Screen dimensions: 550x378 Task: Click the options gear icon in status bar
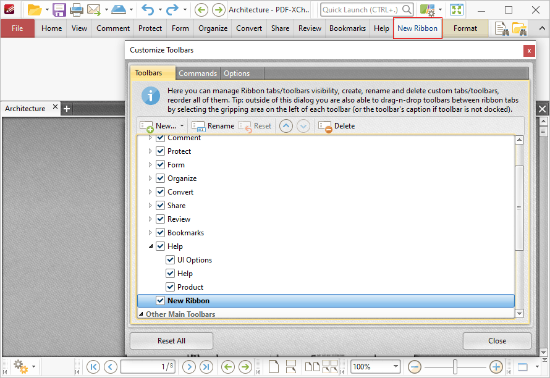(20, 367)
